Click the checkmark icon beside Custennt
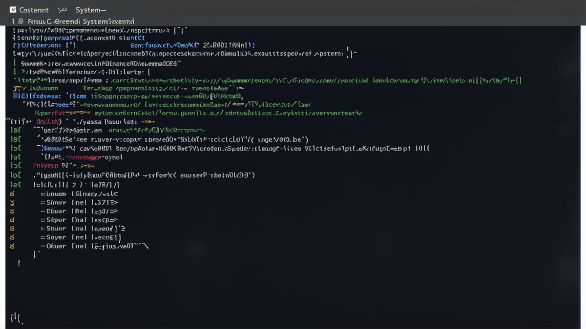This screenshot has height=329, width=586. click(x=13, y=10)
